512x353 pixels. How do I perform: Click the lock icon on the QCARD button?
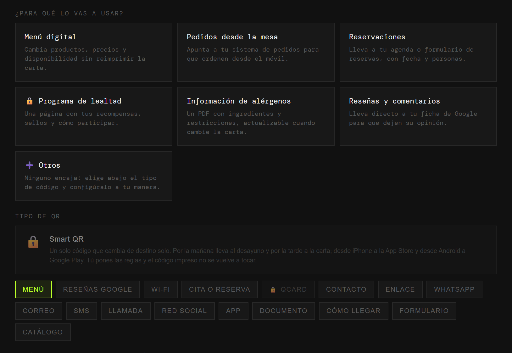pos(273,289)
